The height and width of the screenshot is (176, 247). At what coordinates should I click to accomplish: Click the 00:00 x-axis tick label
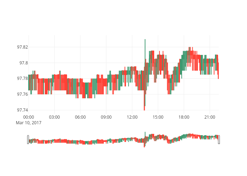29,117
